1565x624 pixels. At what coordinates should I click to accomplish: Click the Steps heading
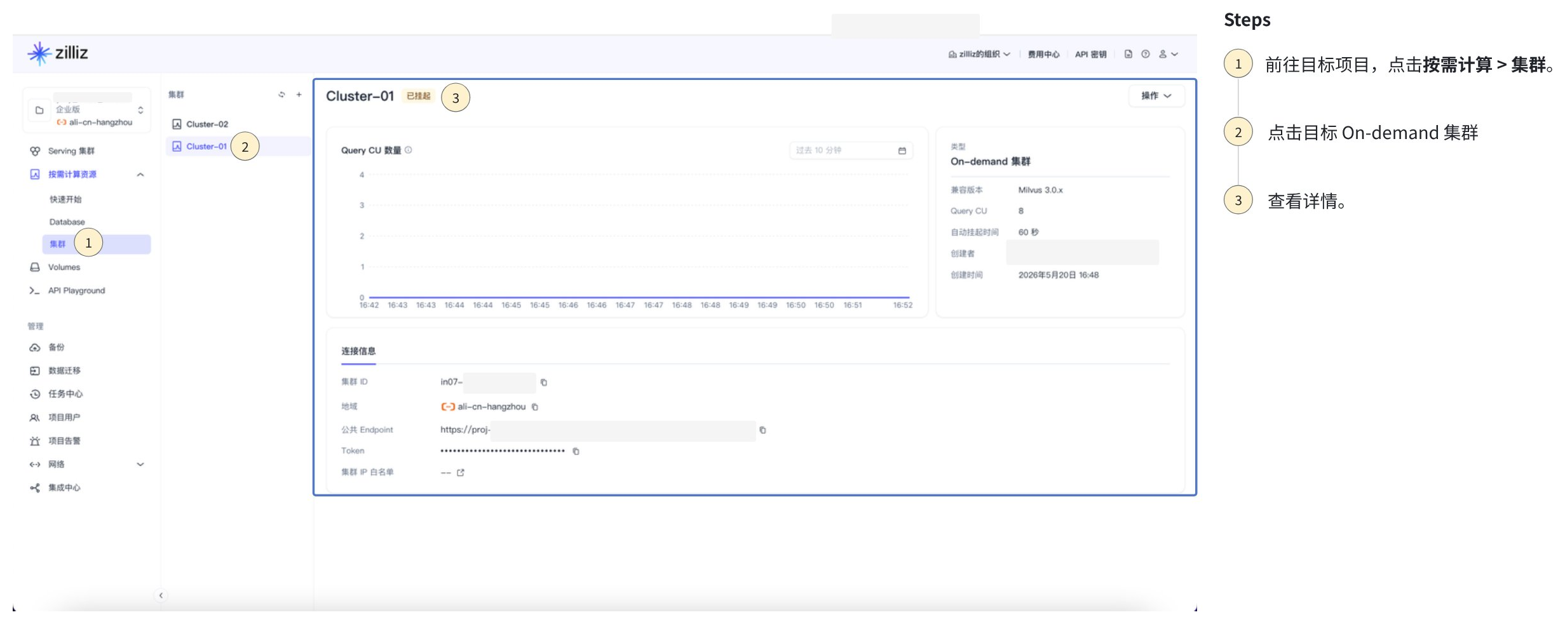coord(1247,20)
